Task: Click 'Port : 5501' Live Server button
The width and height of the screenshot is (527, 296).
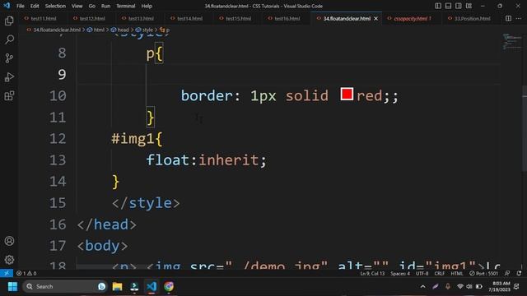Action: tap(483, 274)
